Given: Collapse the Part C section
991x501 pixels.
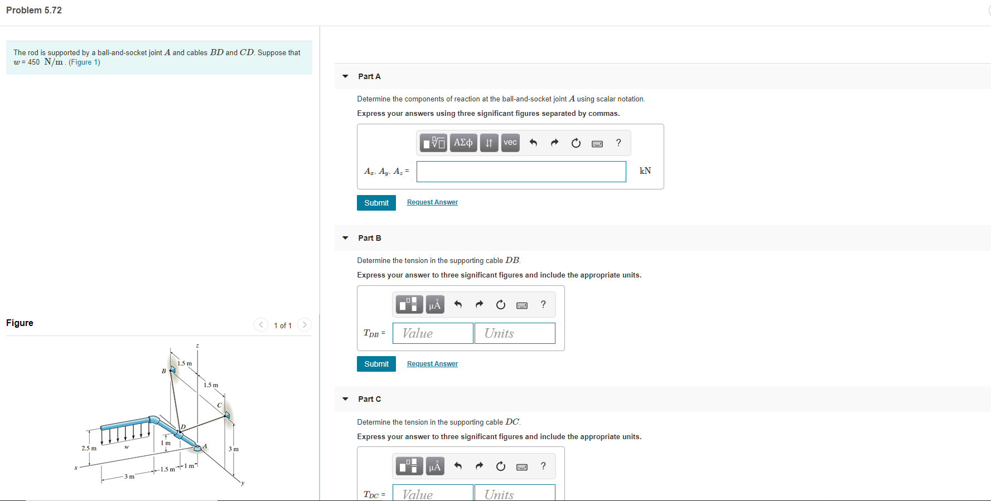Looking at the screenshot, I should click(345, 399).
